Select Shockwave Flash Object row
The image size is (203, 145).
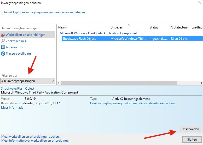pyautogui.click(x=79, y=39)
